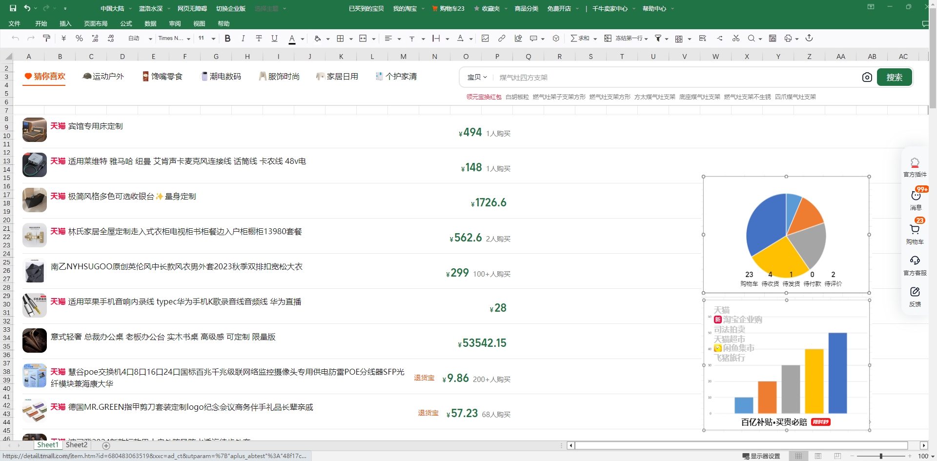Click the printer icon in toolbar
Viewport: 937px width, 461px height.
pyautogui.click(x=788, y=38)
